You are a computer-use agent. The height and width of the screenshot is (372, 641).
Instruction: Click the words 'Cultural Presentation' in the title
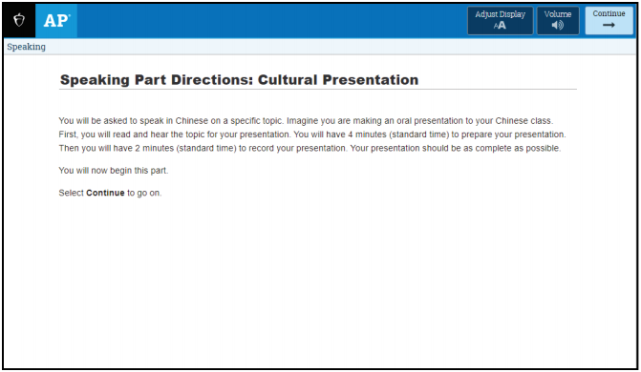338,79
